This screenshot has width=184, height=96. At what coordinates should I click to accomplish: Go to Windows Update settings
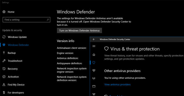(x=17, y=37)
